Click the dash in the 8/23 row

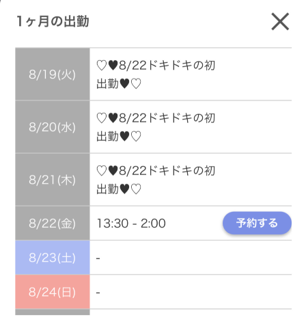[x=98, y=258]
